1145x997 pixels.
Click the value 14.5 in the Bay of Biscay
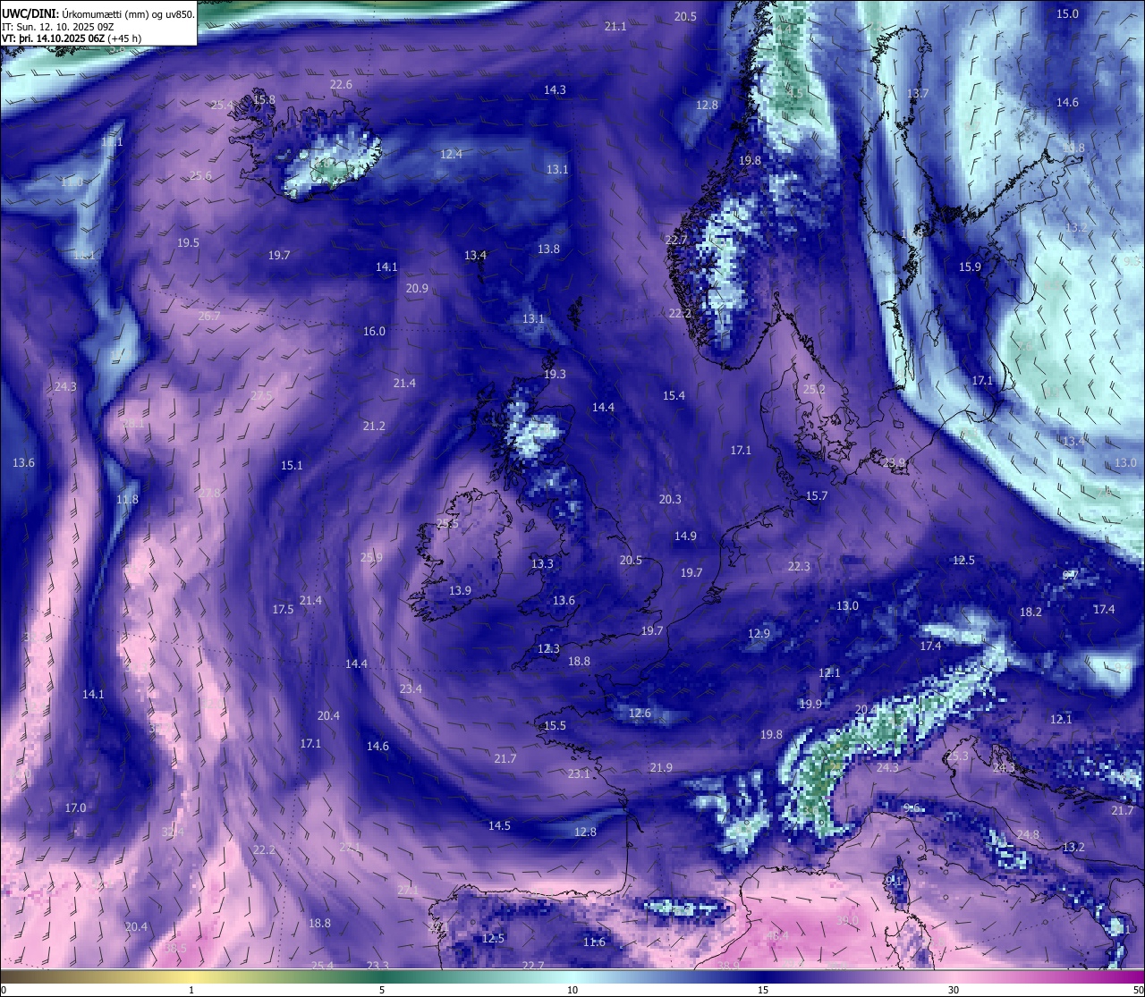pos(499,825)
